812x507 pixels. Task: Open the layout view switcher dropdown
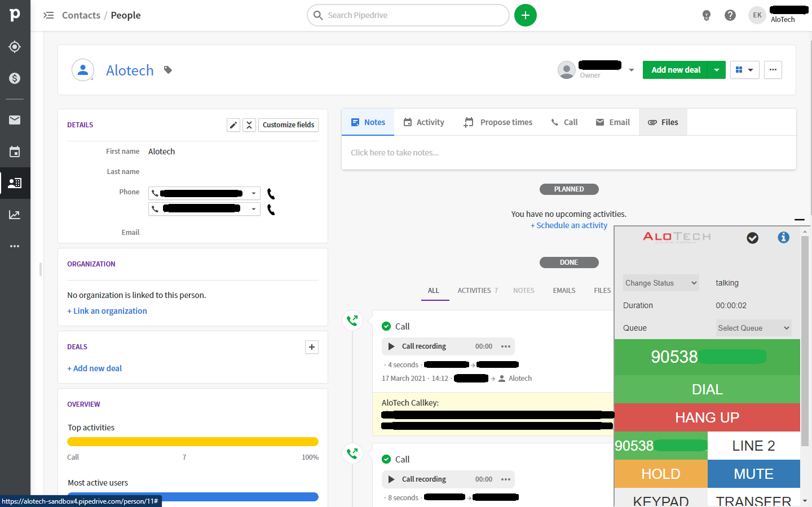click(x=745, y=70)
